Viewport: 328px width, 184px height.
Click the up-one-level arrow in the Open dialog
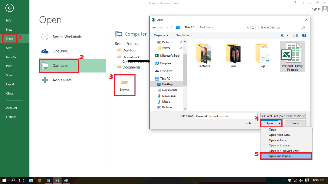coord(172,27)
